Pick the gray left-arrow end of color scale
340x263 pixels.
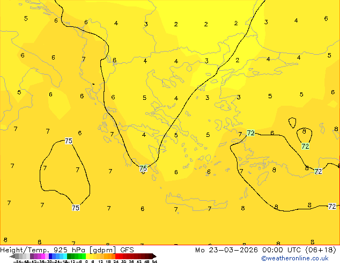[12, 257]
